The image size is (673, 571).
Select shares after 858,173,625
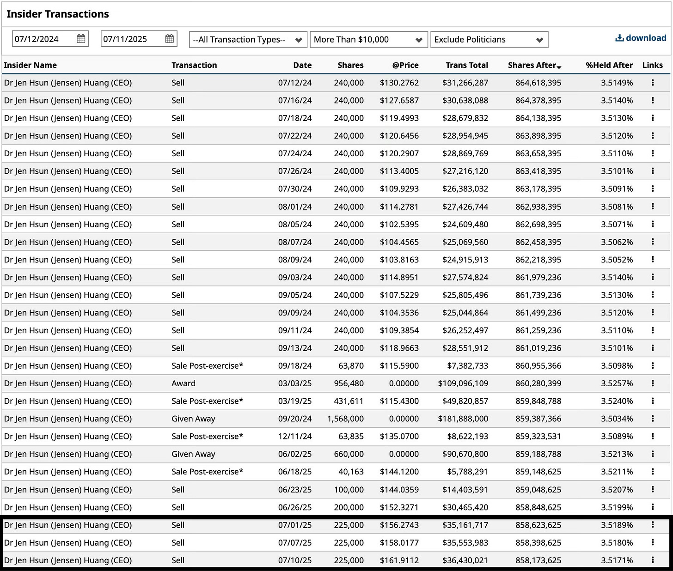[x=538, y=560]
